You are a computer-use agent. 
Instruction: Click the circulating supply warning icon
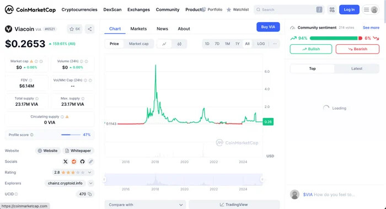pyautogui.click(x=67, y=117)
